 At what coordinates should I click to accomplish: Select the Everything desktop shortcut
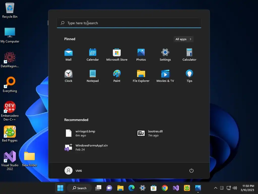tap(10, 84)
